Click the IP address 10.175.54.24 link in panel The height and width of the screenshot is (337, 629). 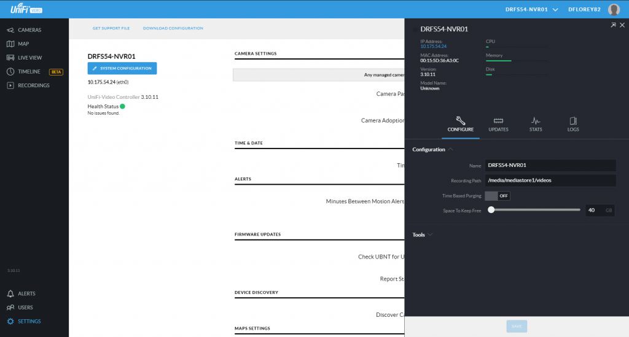[433, 47]
